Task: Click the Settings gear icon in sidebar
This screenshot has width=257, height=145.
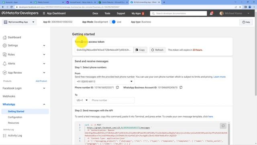Action: (4, 46)
